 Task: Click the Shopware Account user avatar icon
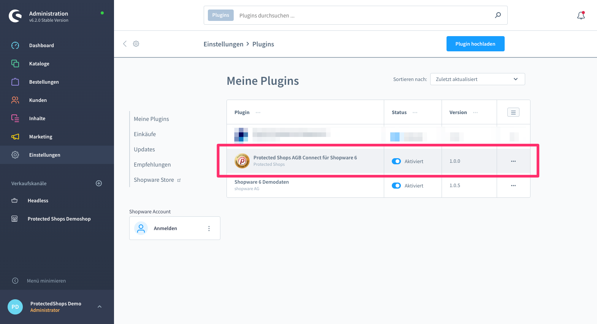point(141,228)
